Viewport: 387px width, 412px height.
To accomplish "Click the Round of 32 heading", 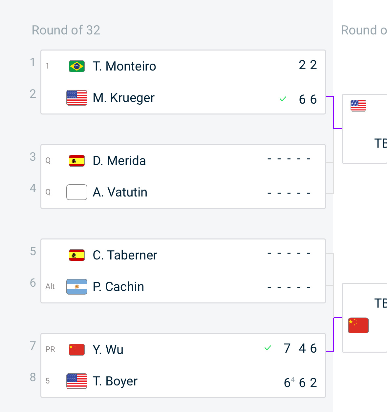I will (66, 30).
